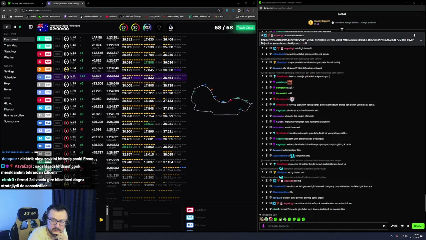
Task: Open the Youtube bookmark
Action: coord(111,16)
